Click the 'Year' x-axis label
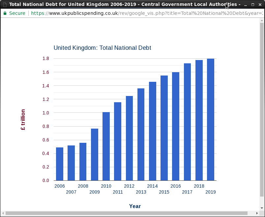Viewport: 265px width, 217px height. coord(135,206)
